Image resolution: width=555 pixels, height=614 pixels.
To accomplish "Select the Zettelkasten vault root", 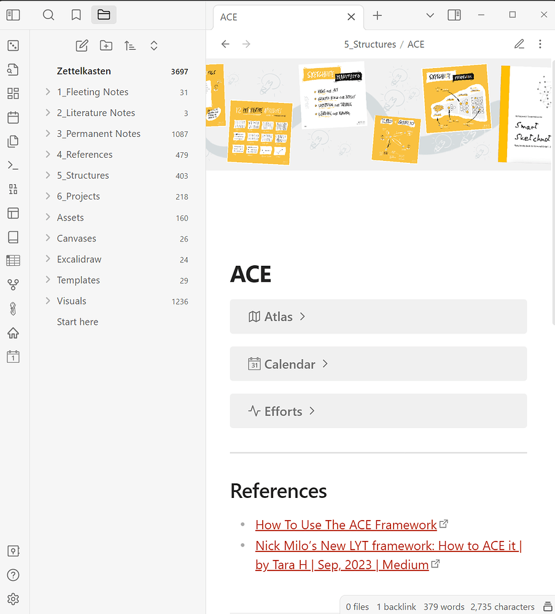I will point(84,71).
